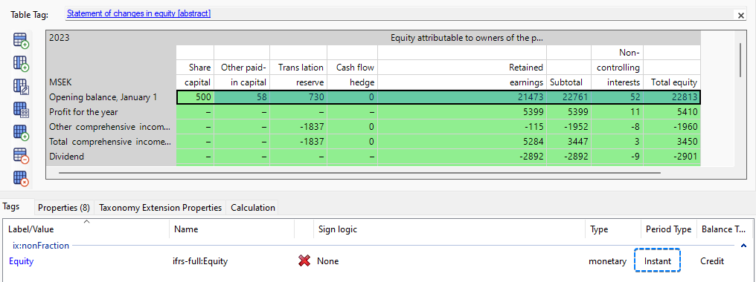The width and height of the screenshot is (756, 282).
Task: Click the Equity attributable to owners header
Action: [467, 38]
